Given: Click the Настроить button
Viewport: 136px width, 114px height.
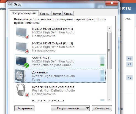Looking at the screenshot, I should pyautogui.click(x=24, y=108).
